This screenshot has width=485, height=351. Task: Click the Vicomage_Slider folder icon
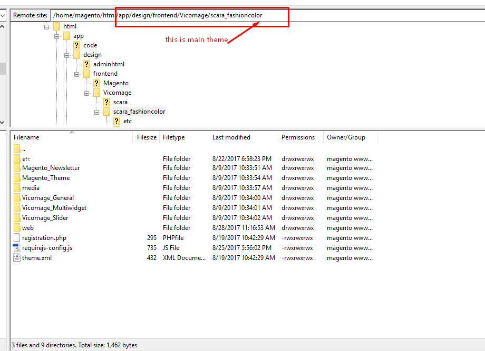coord(17,218)
